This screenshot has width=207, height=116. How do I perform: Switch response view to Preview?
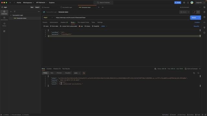(59, 73)
